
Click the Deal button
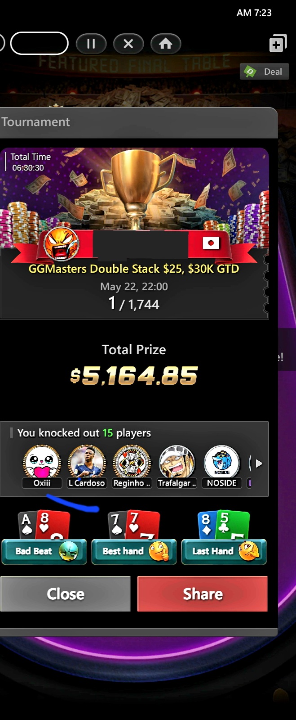[x=265, y=72]
